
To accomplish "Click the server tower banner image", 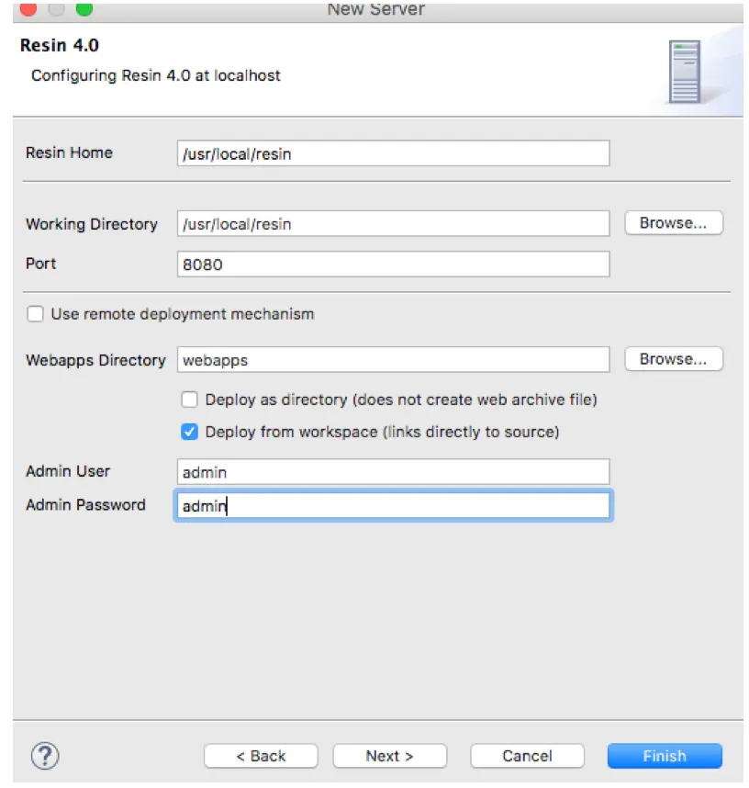I will [685, 72].
